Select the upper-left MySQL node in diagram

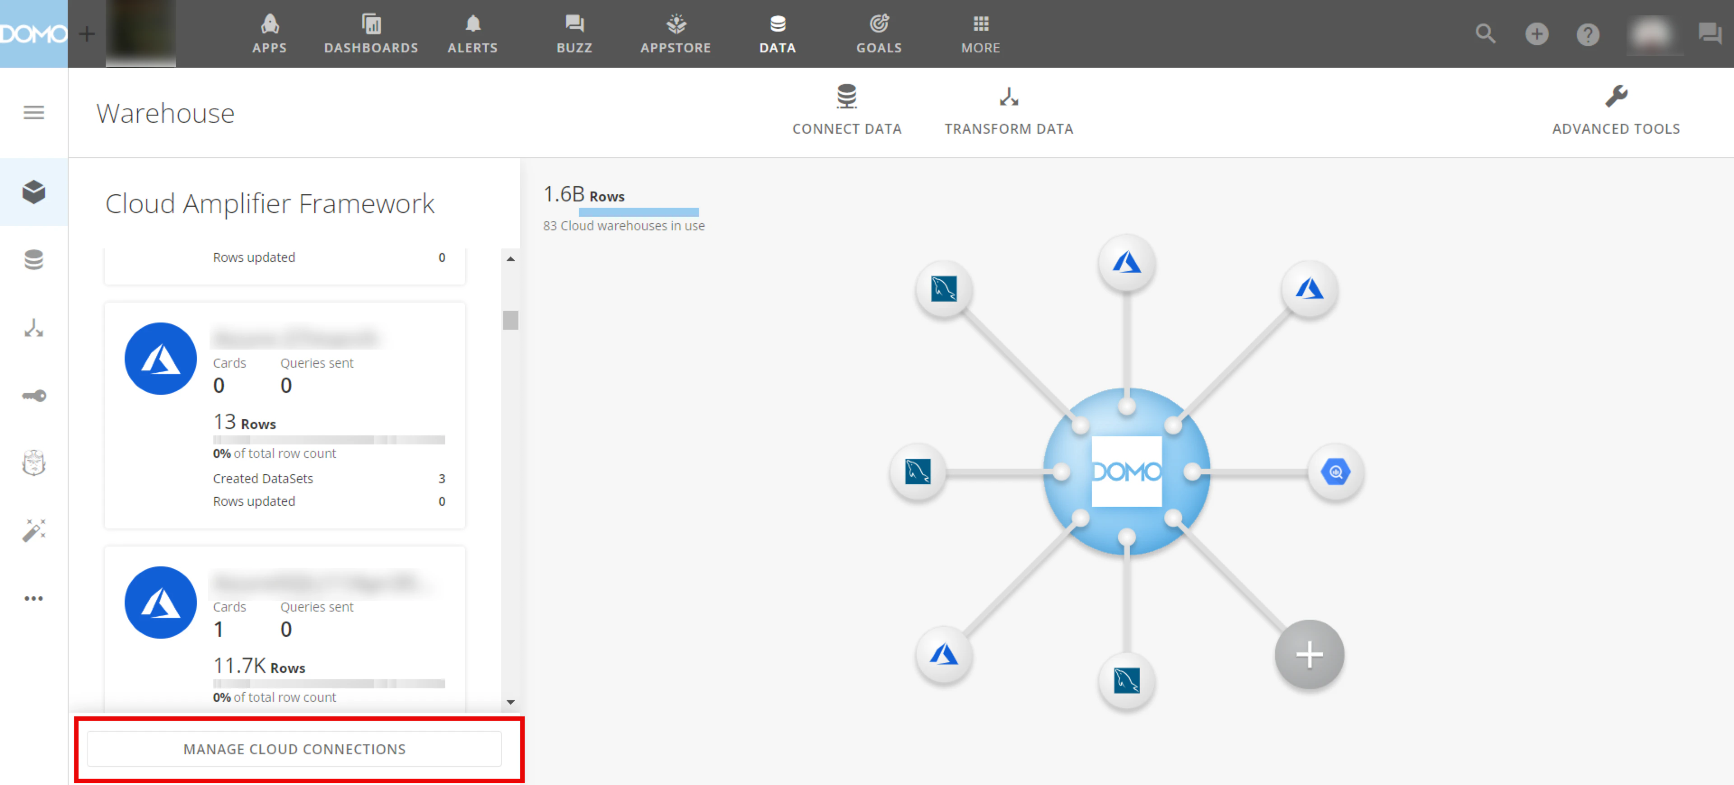pyautogui.click(x=944, y=290)
